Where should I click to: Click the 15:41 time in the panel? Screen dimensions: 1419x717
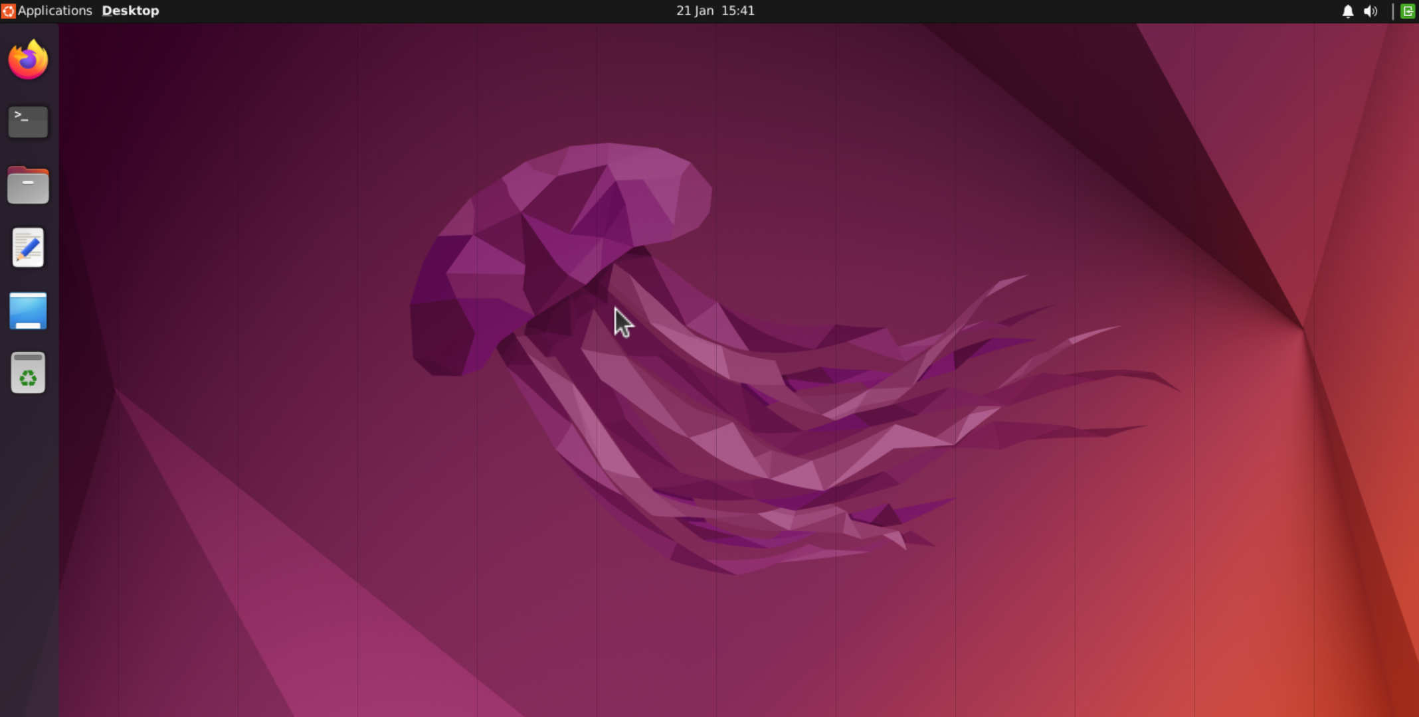point(739,11)
